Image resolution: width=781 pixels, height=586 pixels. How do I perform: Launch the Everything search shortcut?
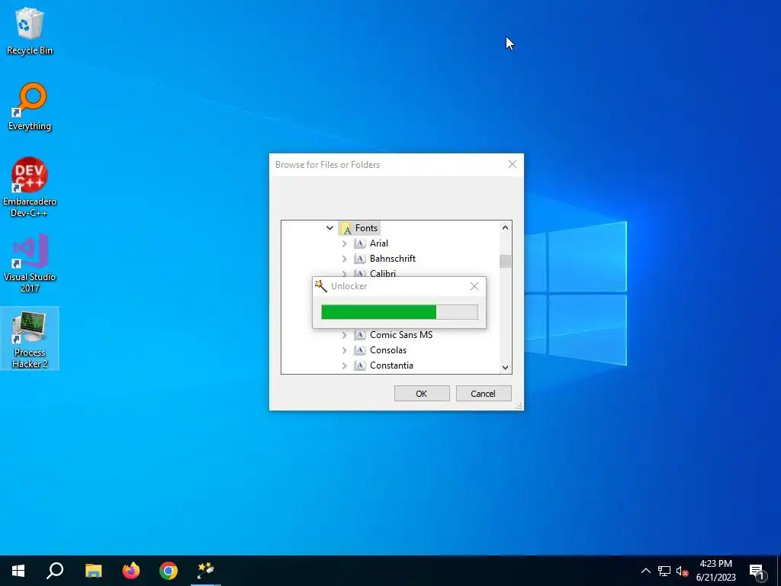click(x=30, y=107)
